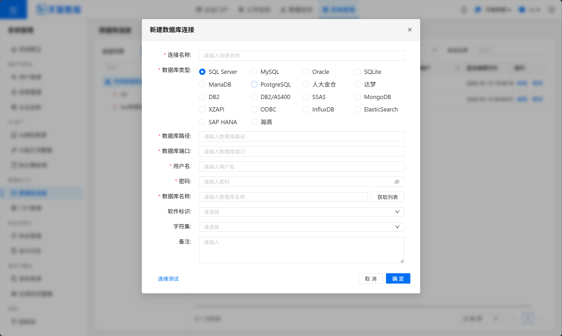Focus the 密码 input field
Viewport: 562px width, 336px height.
pos(301,182)
